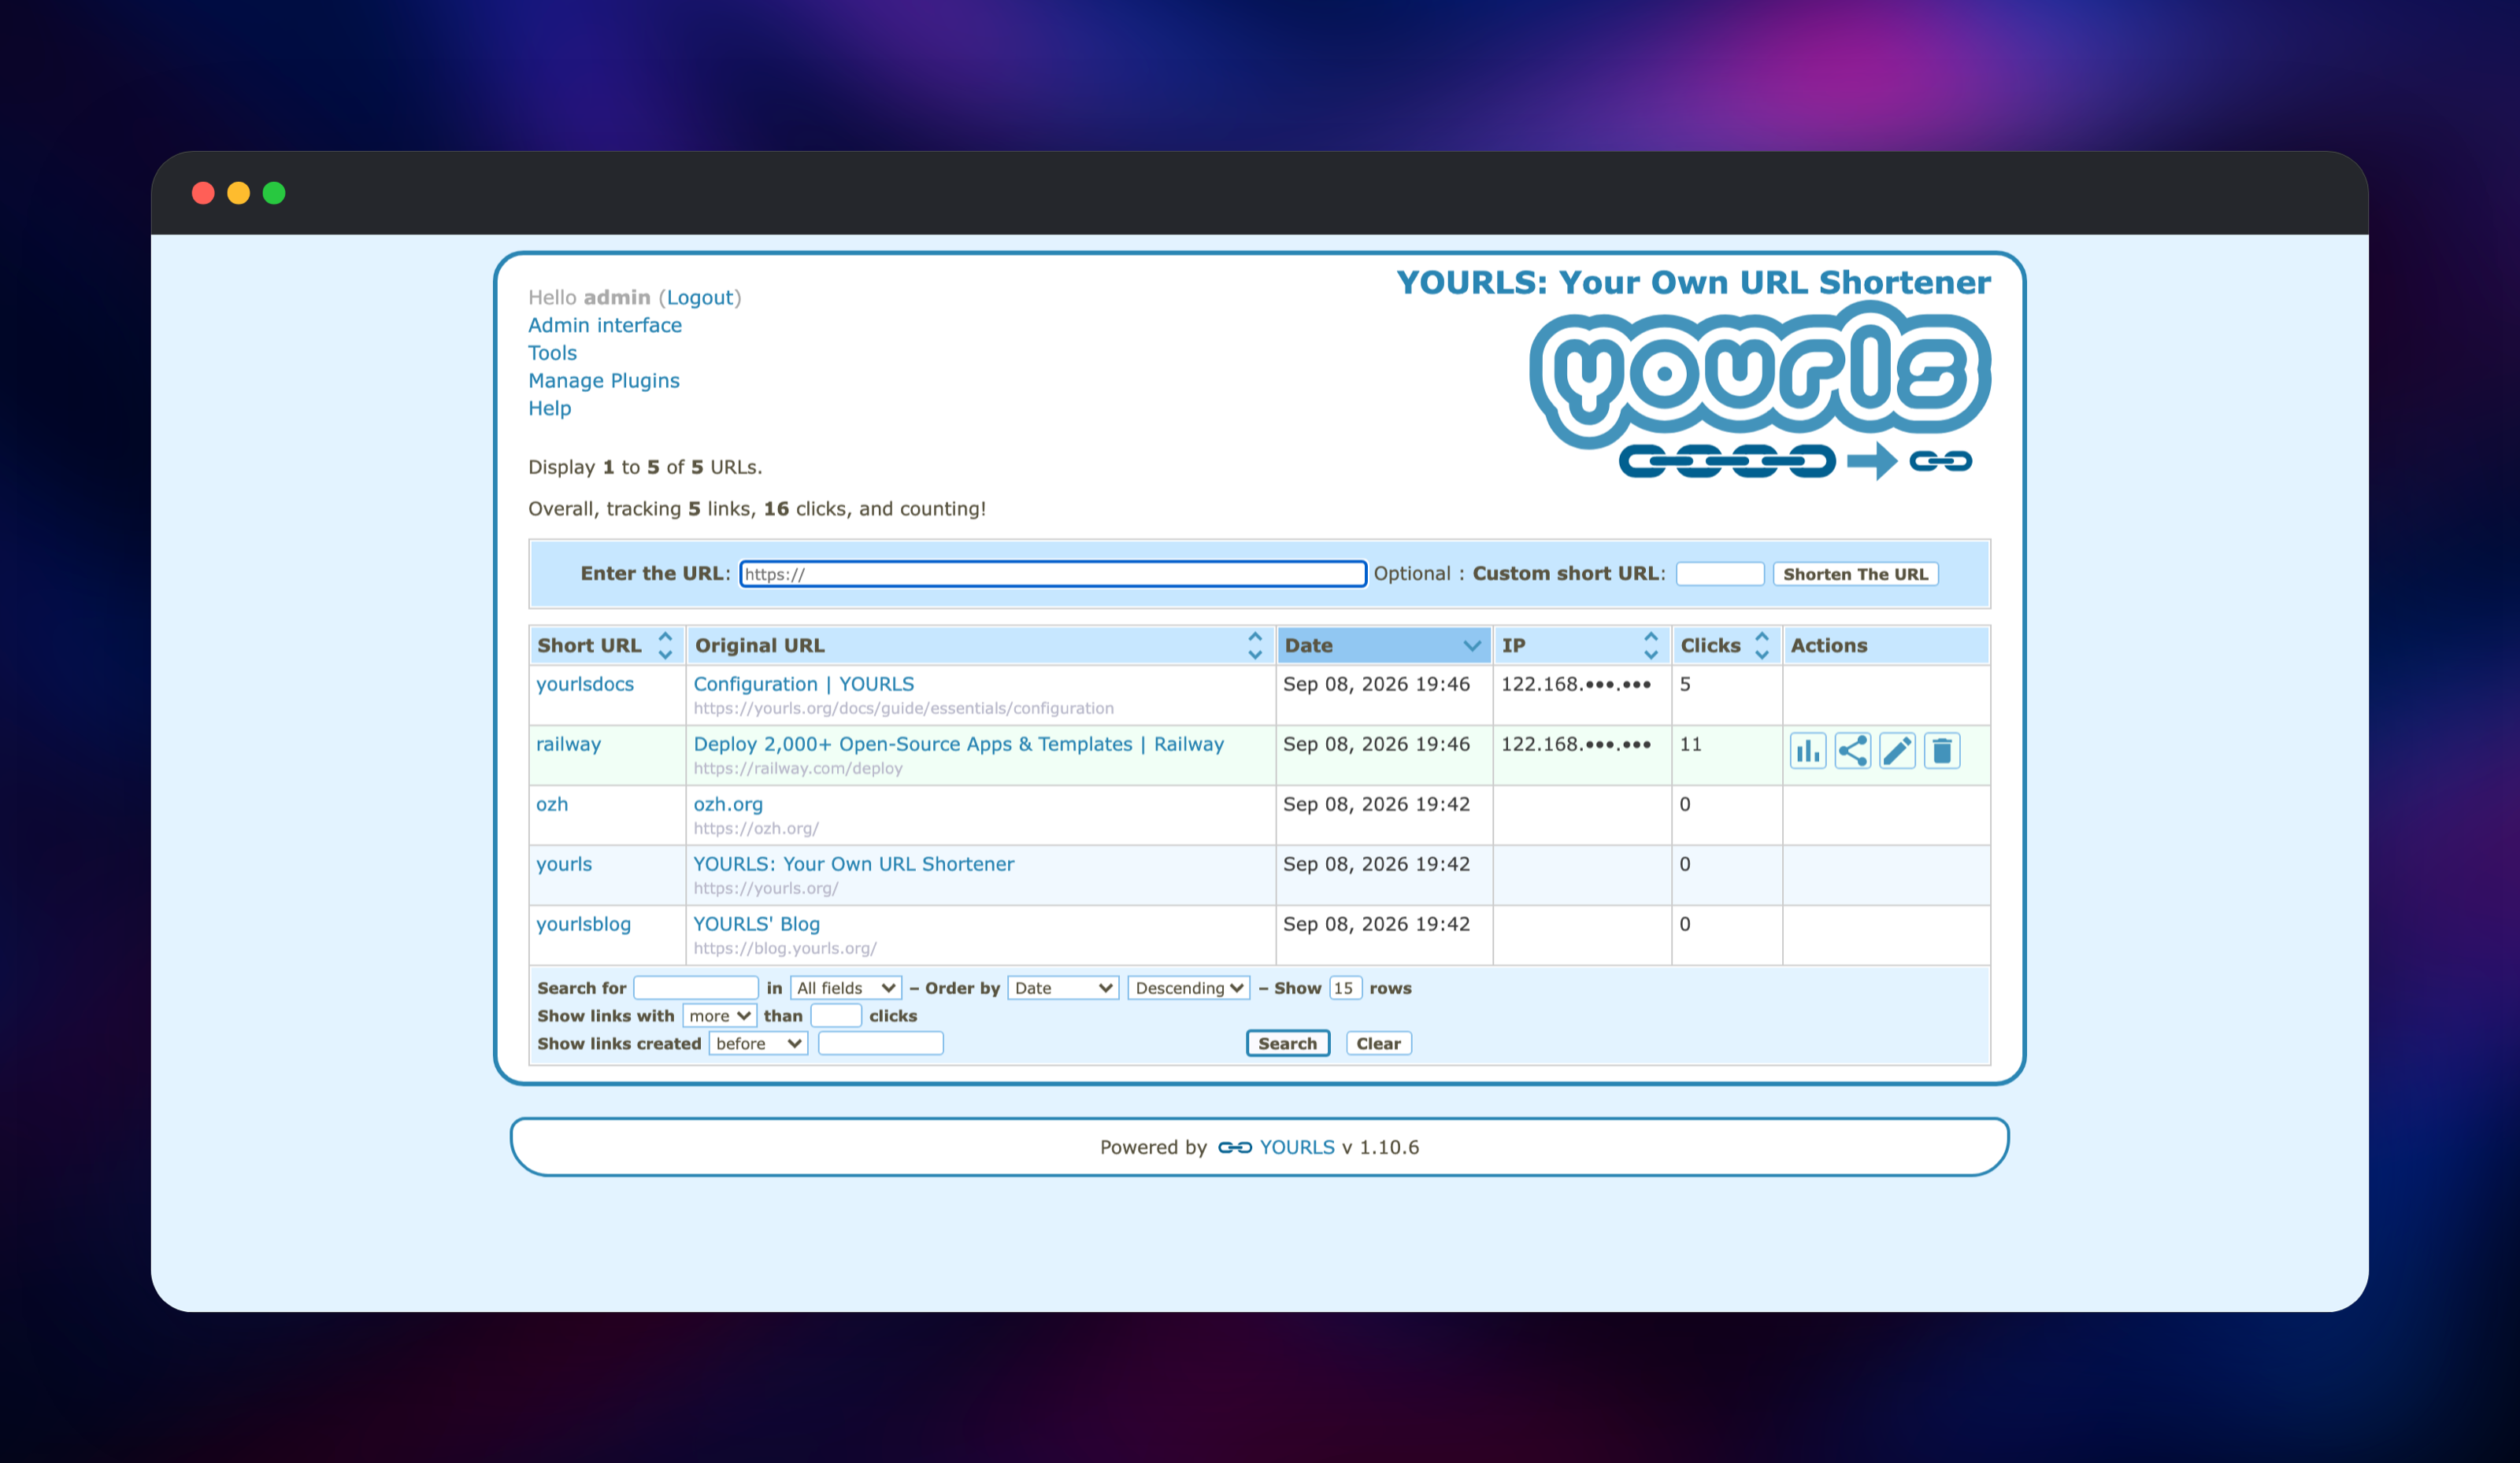Sort table by Original URL arrows
Screen dimensions: 2520x1463
(1255, 645)
